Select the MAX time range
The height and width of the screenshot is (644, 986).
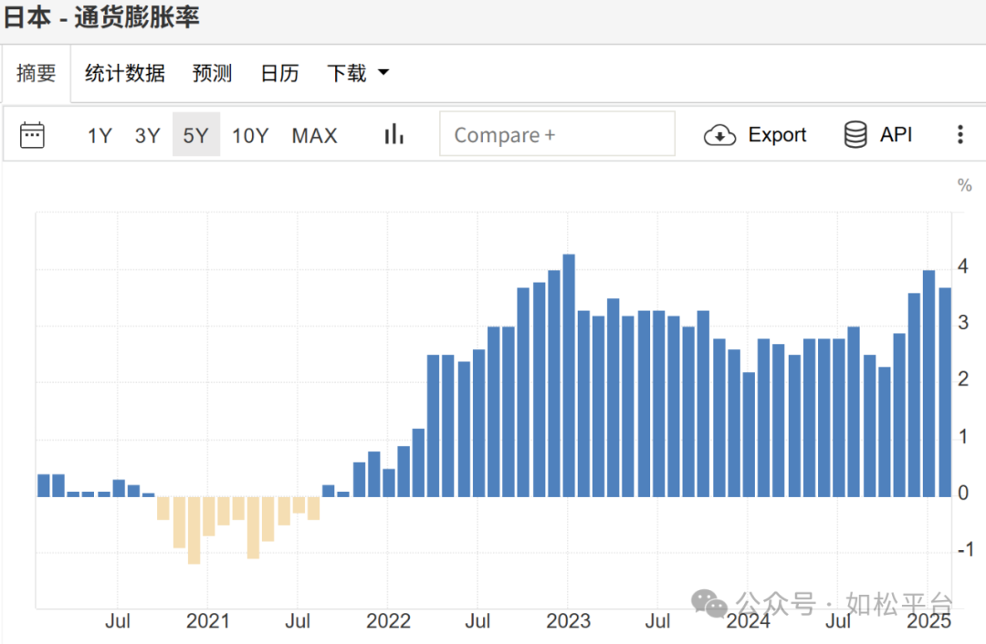314,136
